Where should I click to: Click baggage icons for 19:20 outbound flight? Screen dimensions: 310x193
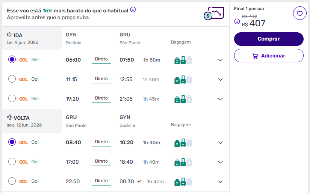click(183, 99)
